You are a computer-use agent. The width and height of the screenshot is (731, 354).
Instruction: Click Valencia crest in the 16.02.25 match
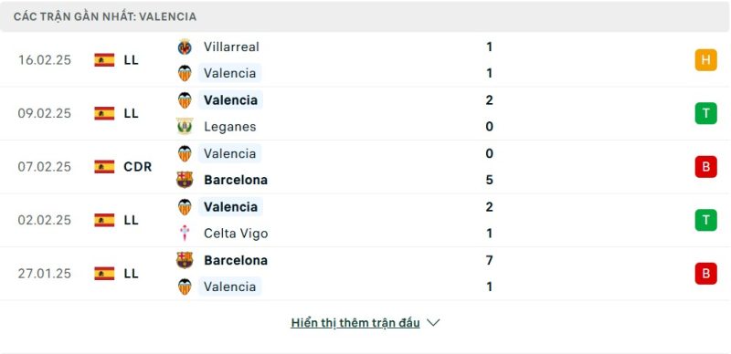click(185, 74)
